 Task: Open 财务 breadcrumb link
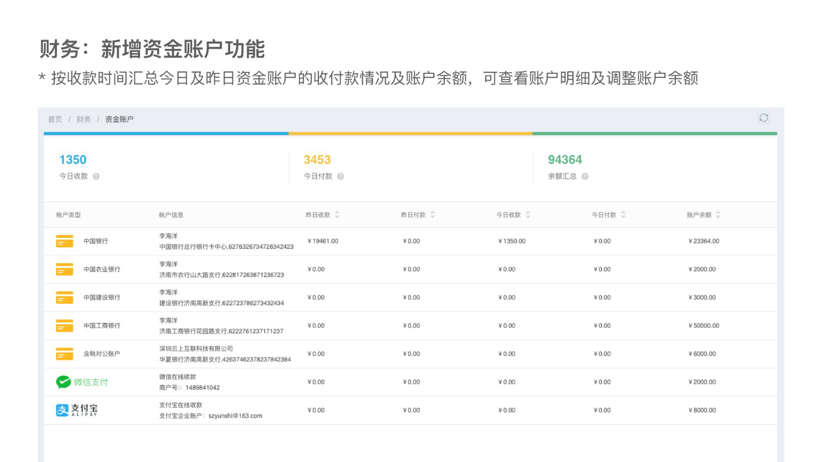(x=84, y=119)
